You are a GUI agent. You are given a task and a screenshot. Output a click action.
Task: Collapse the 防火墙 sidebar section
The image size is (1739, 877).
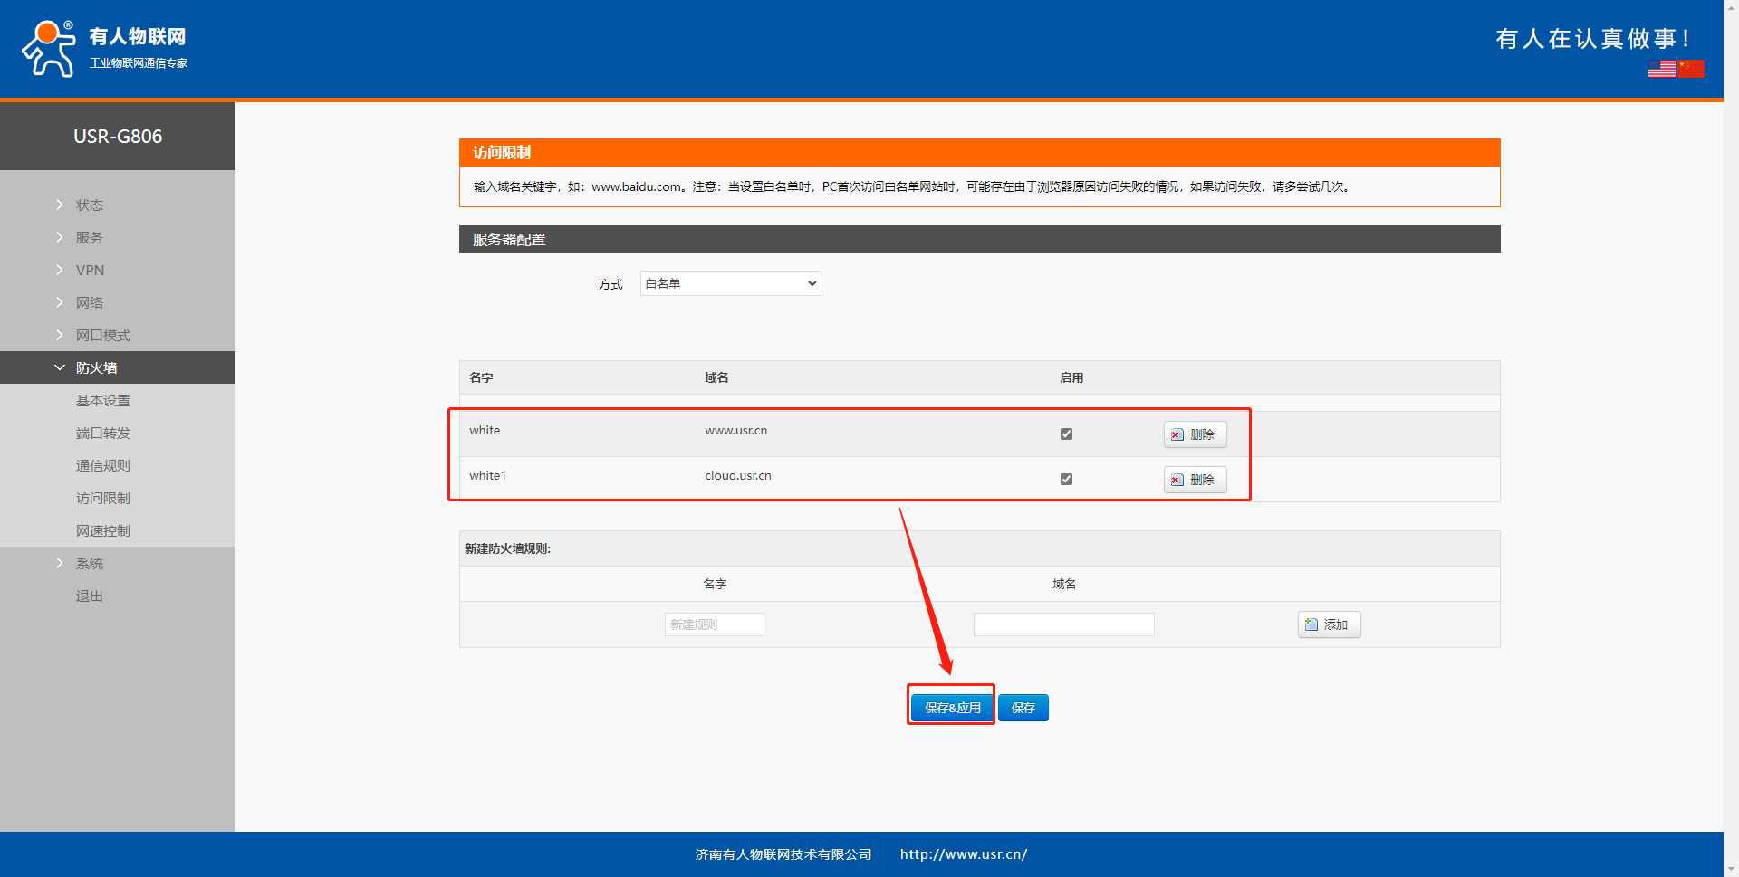[96, 368]
